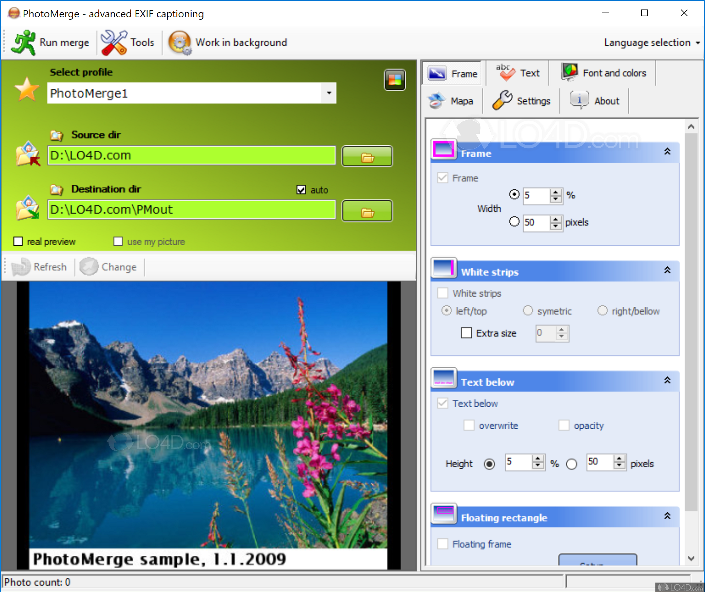Click the colorful theme icon button
705x592 pixels.
[395, 80]
